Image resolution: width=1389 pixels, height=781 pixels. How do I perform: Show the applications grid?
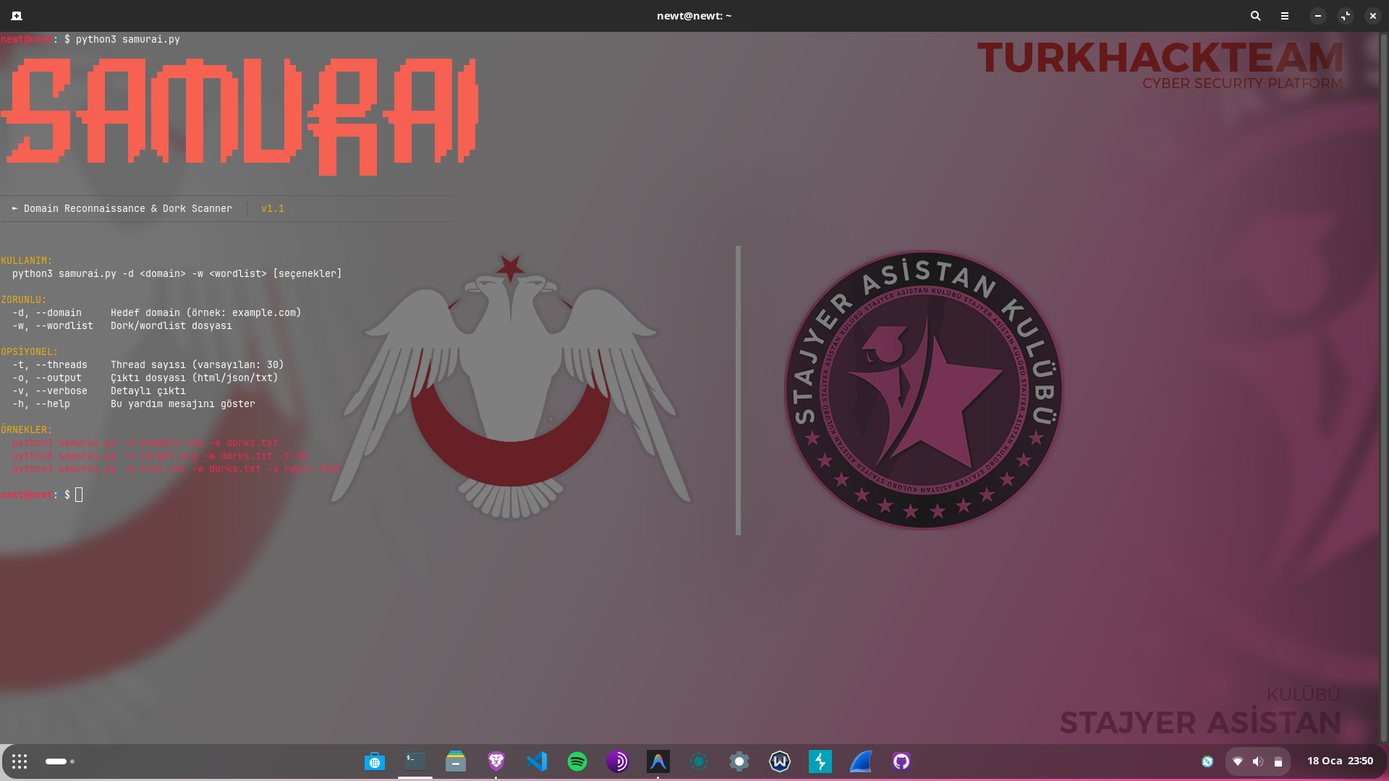point(20,761)
